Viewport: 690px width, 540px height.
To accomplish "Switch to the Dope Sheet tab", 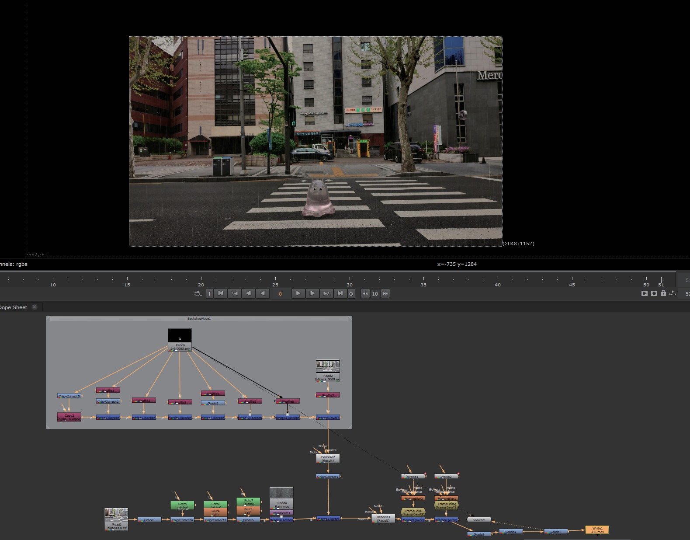I will coord(14,307).
